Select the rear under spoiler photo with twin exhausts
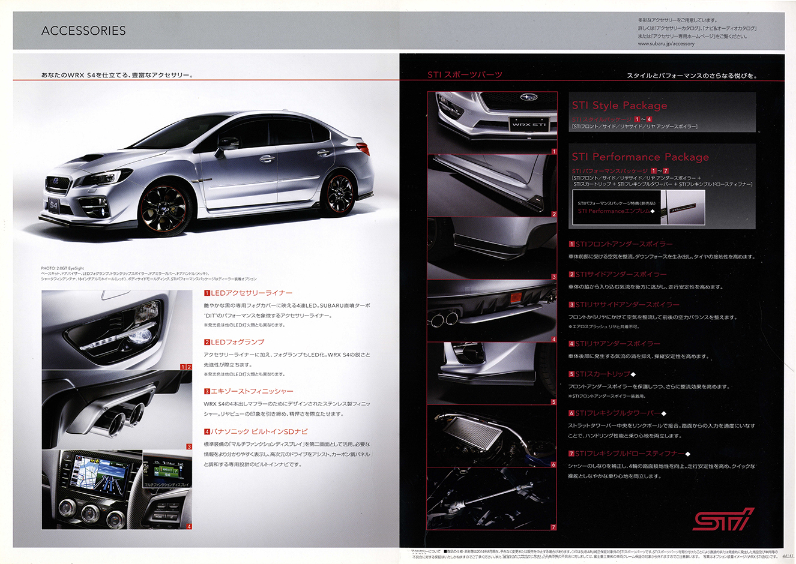 (x=492, y=311)
